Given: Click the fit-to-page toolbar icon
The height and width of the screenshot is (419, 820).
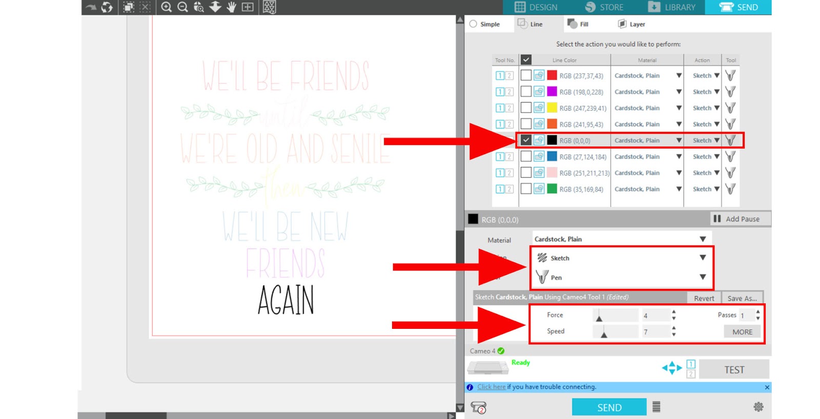Looking at the screenshot, I should click(x=248, y=7).
